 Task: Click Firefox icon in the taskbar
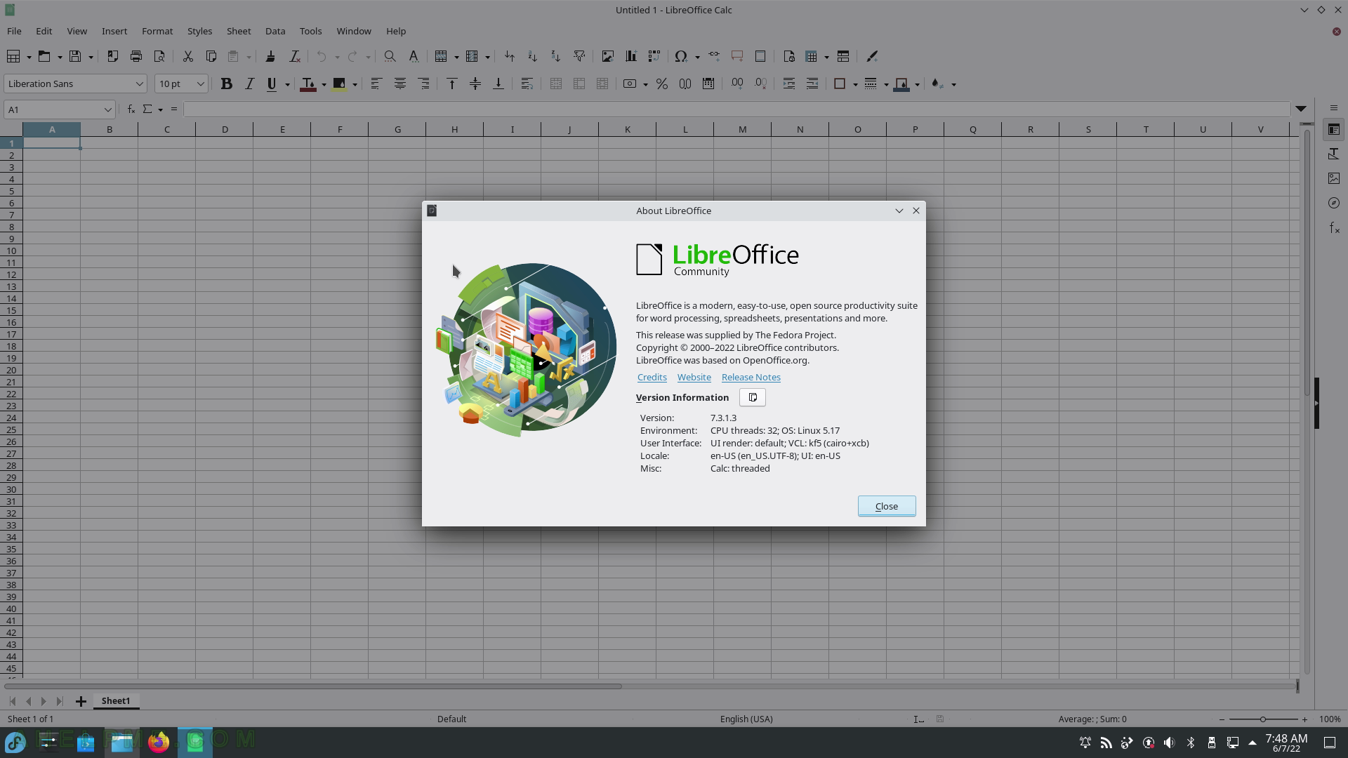(159, 742)
